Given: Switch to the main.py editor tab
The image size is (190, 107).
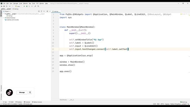Looking at the screenshot, I should [56, 11].
